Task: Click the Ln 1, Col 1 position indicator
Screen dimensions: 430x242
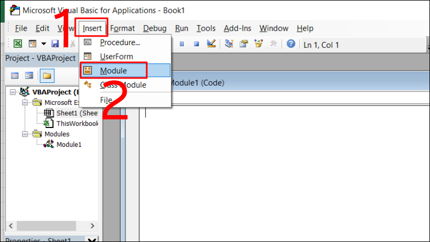Action: [321, 45]
